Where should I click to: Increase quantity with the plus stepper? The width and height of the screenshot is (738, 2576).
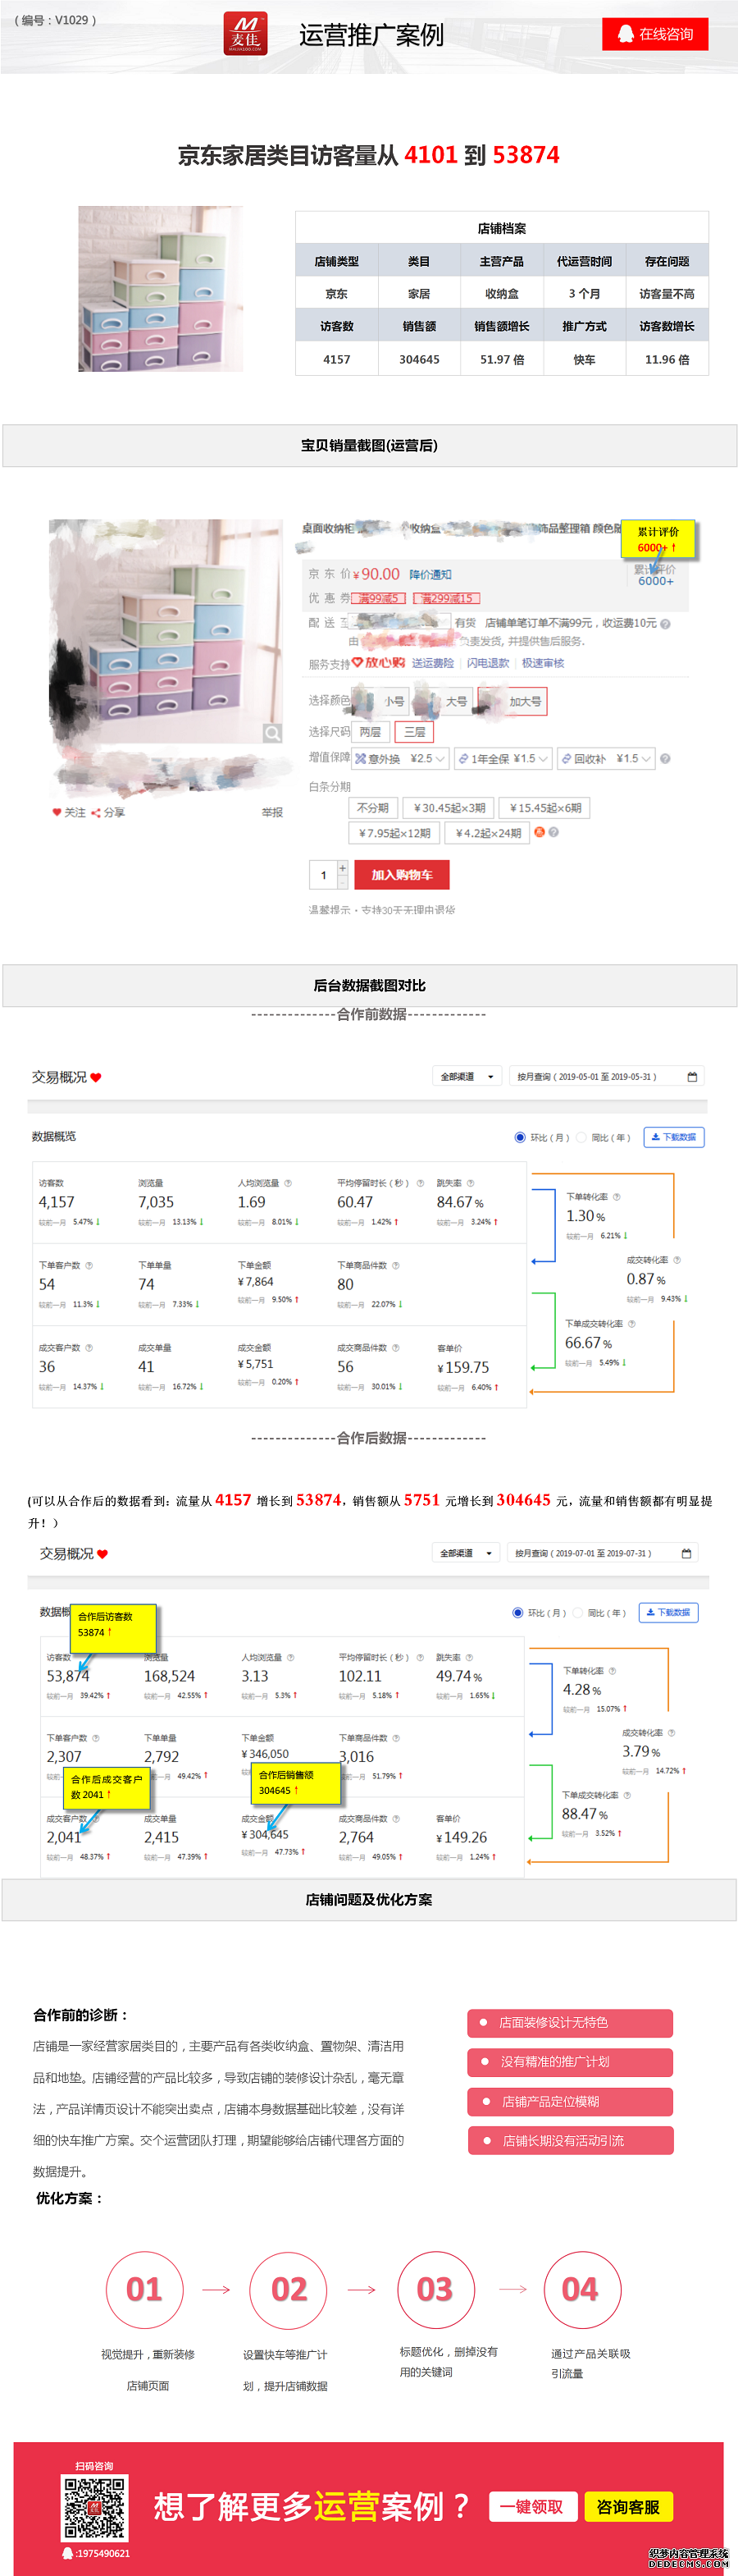343,868
